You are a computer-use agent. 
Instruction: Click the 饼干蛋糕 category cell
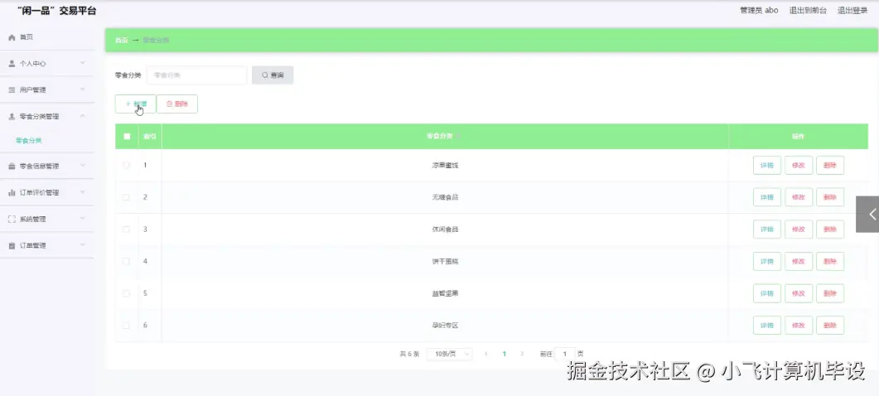pyautogui.click(x=445, y=262)
